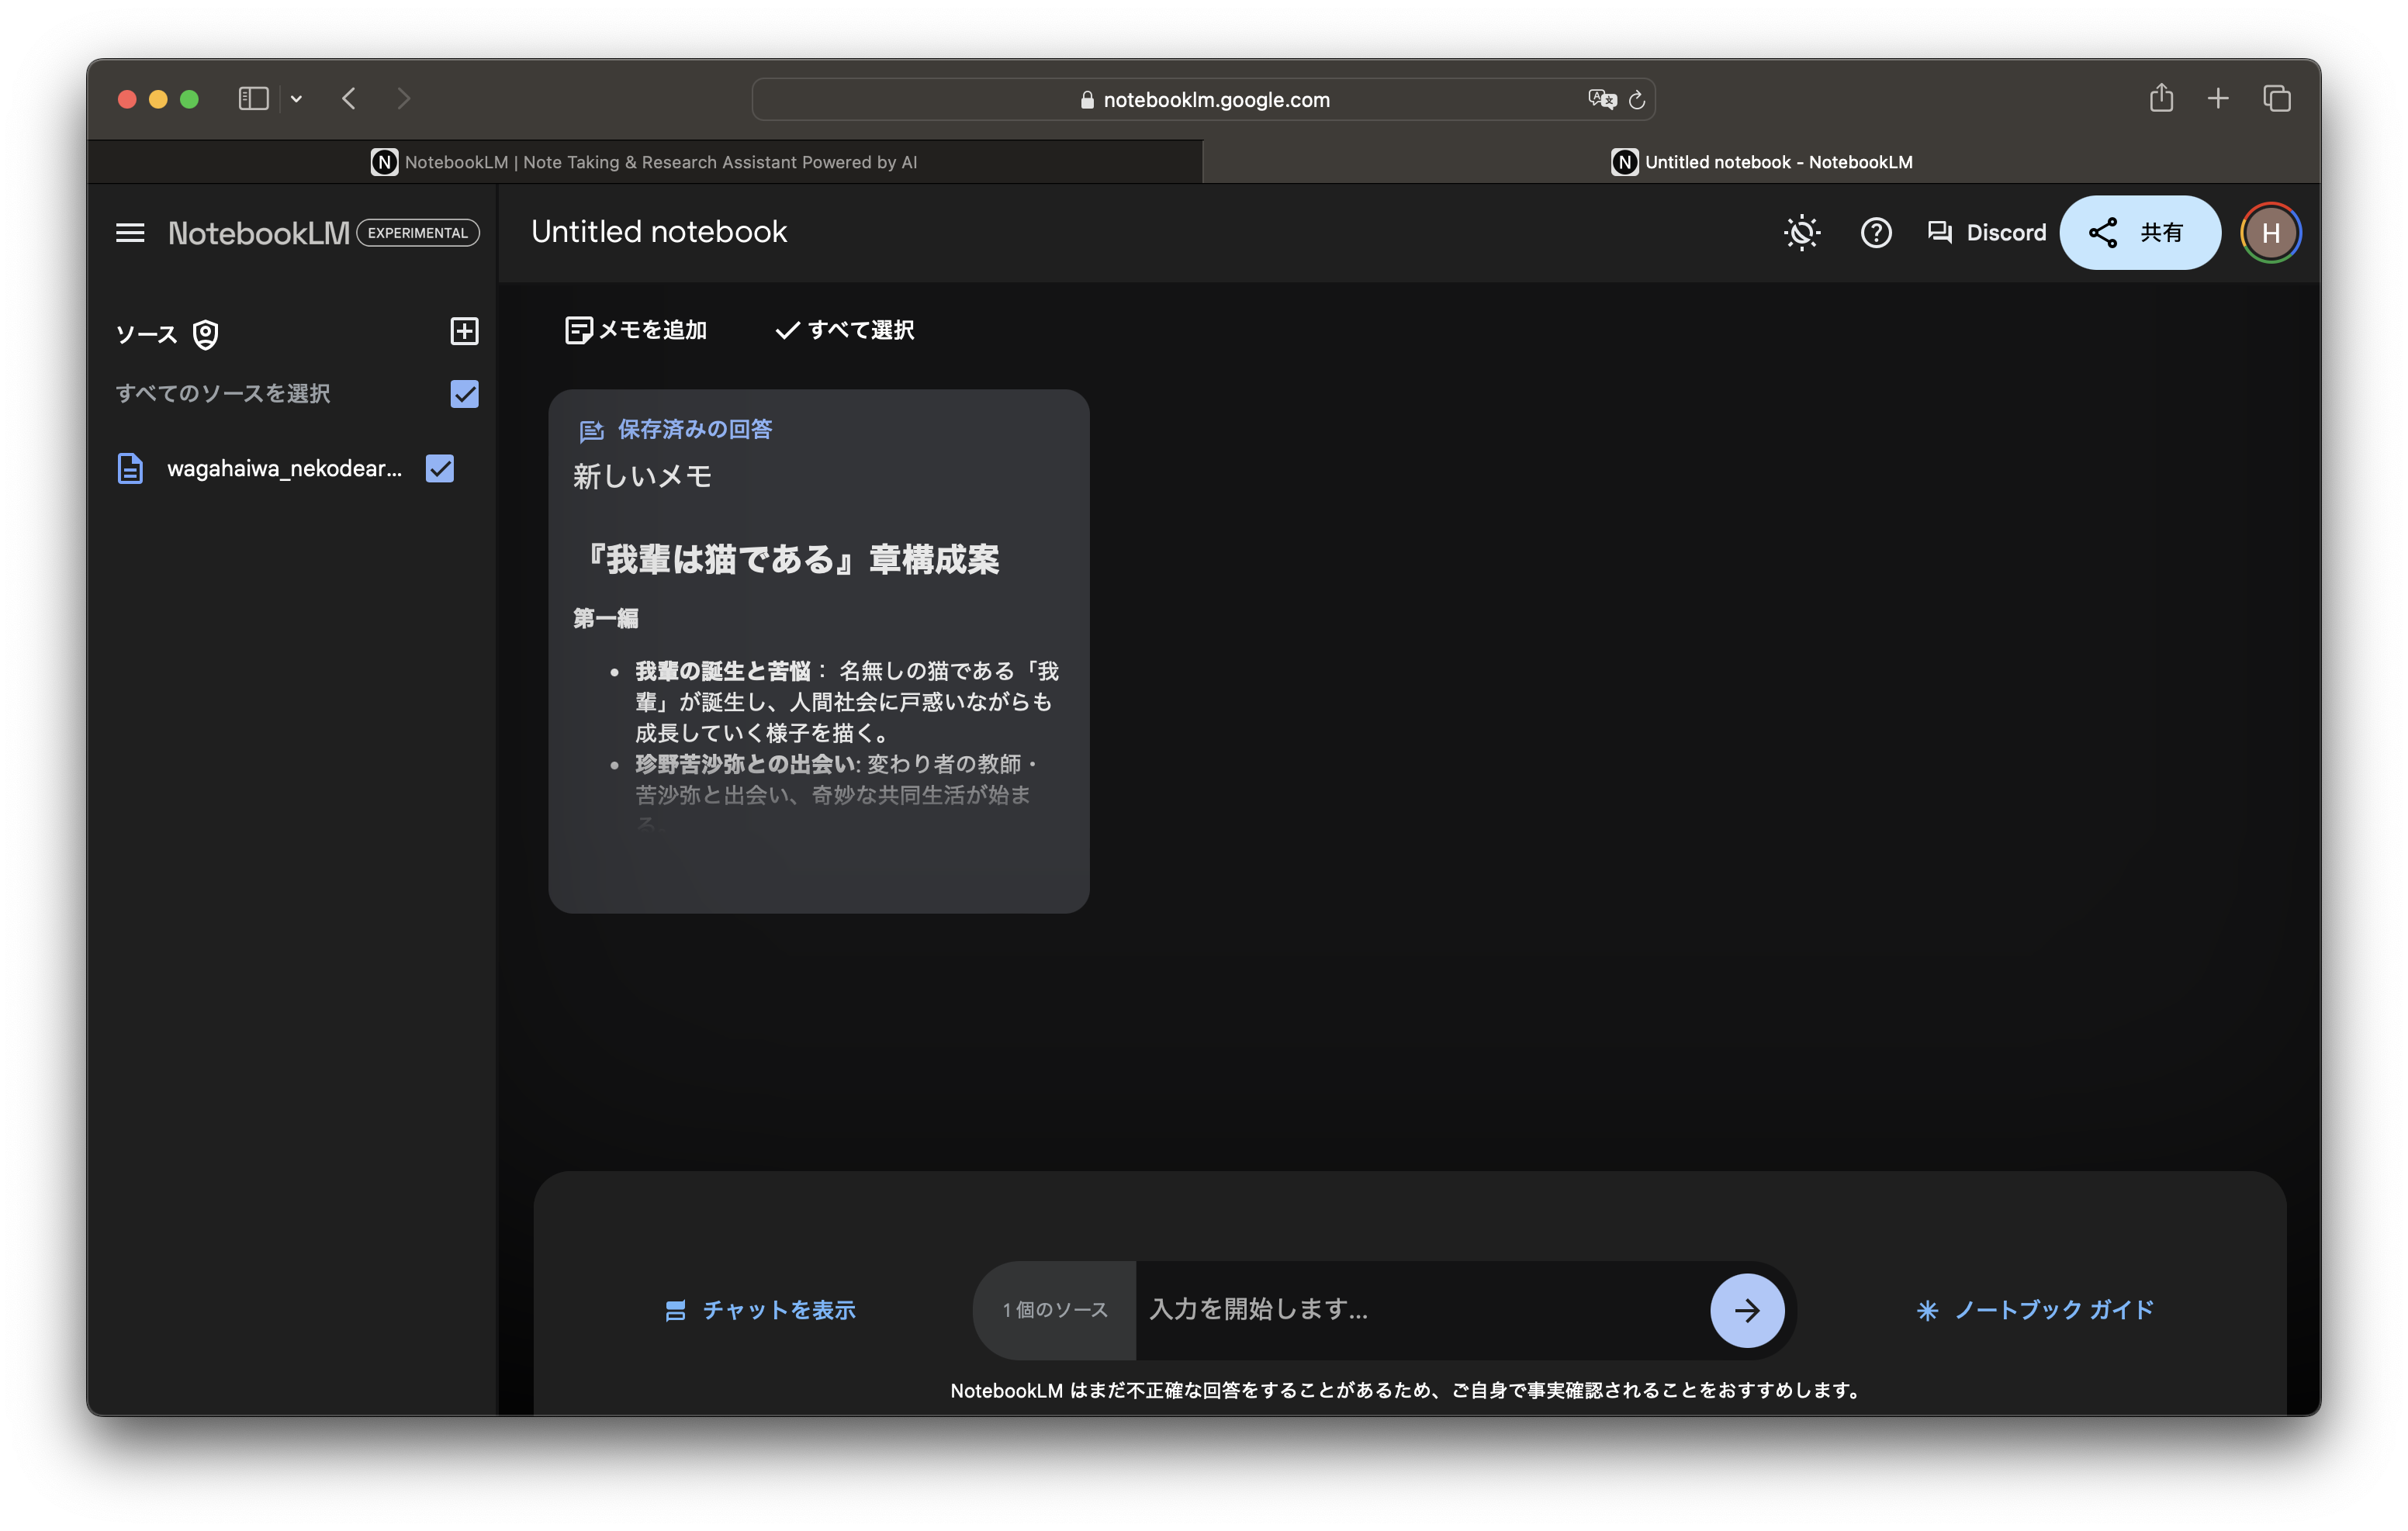Click the メモを追加 button
The height and width of the screenshot is (1531, 2408).
(x=637, y=330)
